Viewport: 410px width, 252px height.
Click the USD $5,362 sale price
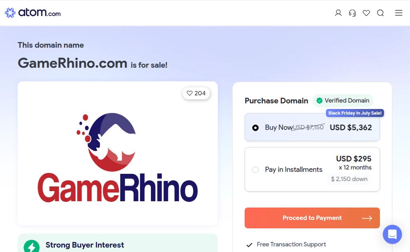click(x=351, y=127)
